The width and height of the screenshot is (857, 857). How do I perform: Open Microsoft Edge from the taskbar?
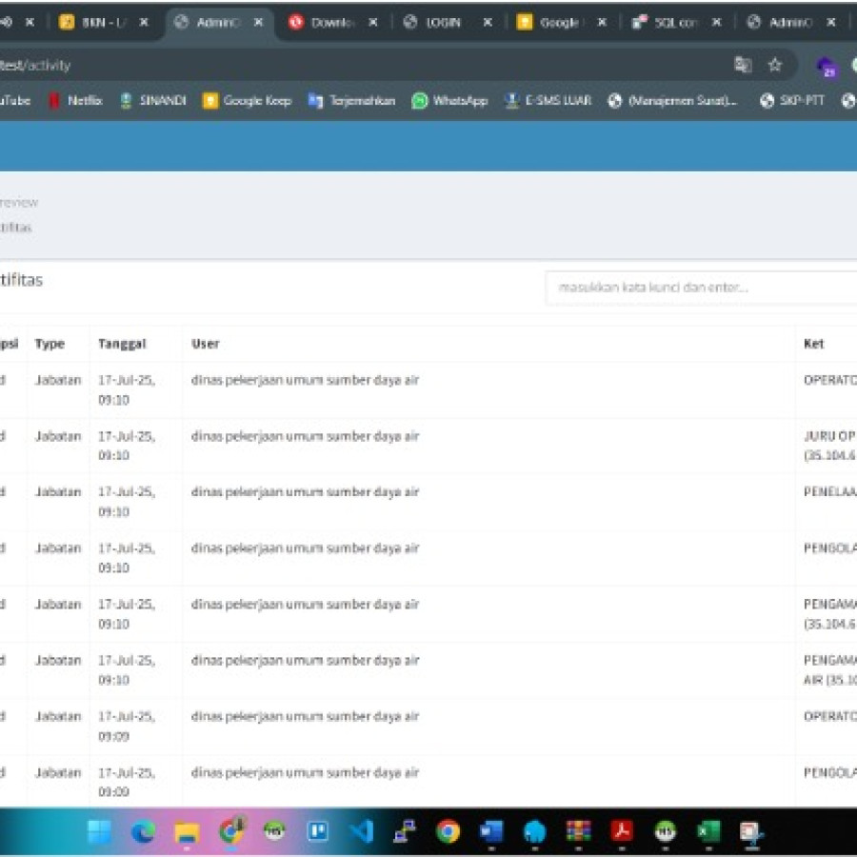pos(143,831)
